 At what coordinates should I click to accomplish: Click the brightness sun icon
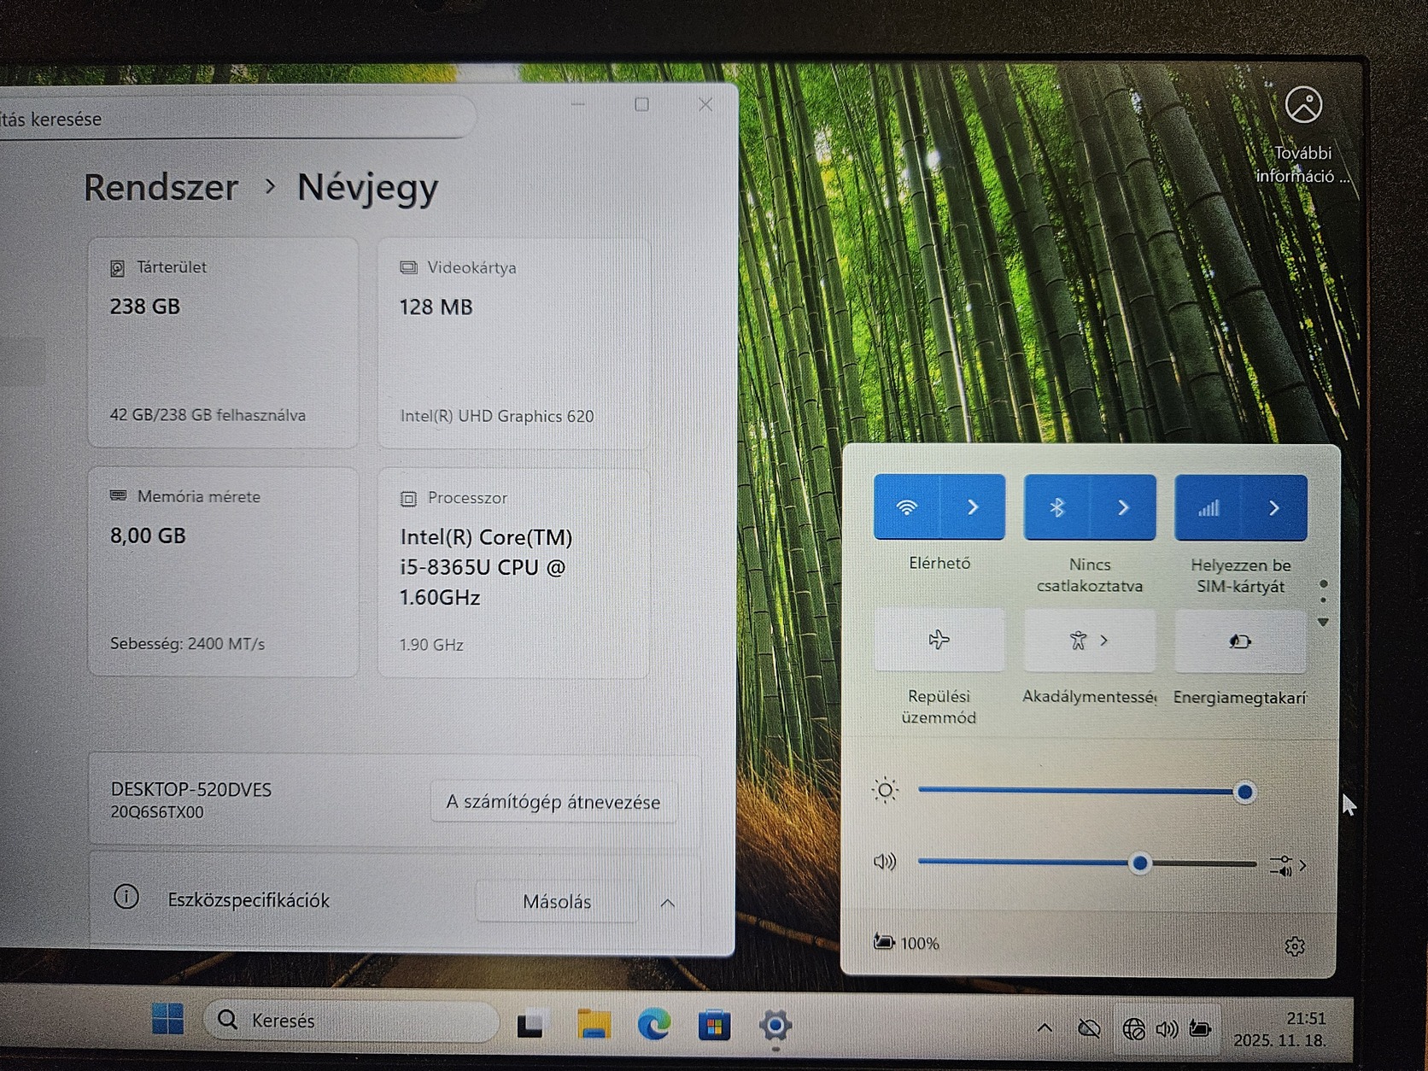point(886,790)
